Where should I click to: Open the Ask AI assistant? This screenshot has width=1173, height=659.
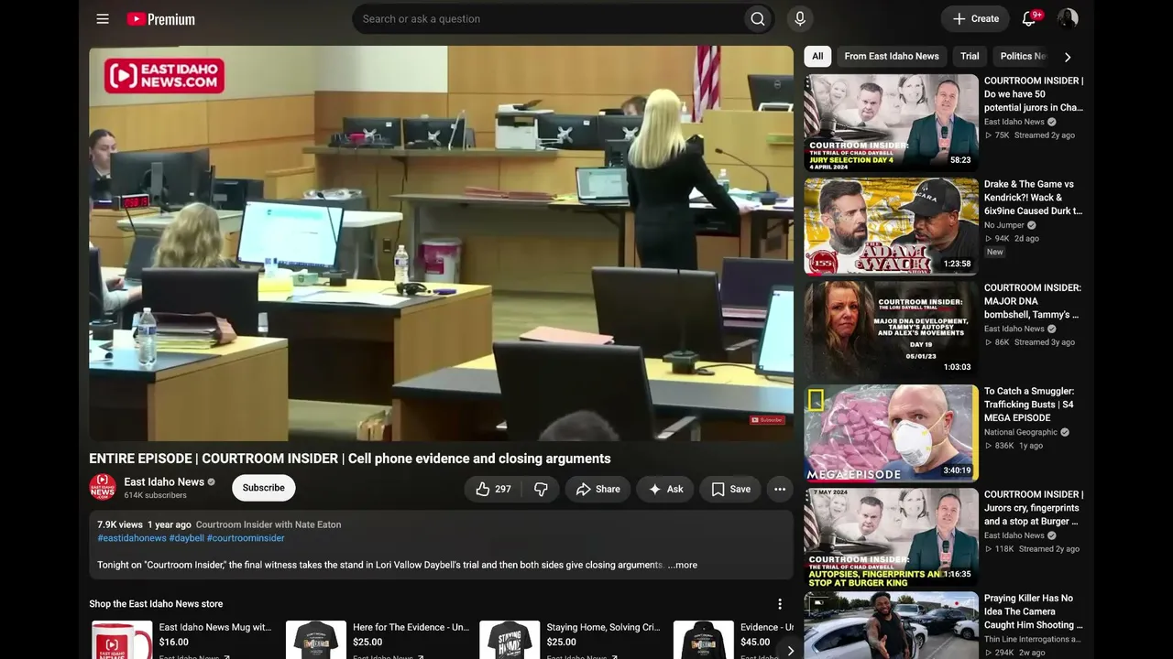(665, 489)
